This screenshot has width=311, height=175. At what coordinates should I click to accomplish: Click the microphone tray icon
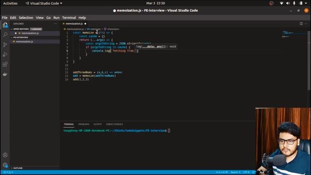tap(294, 3)
